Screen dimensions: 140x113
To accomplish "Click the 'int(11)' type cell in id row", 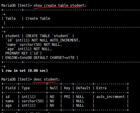I will [x=29, y=97].
